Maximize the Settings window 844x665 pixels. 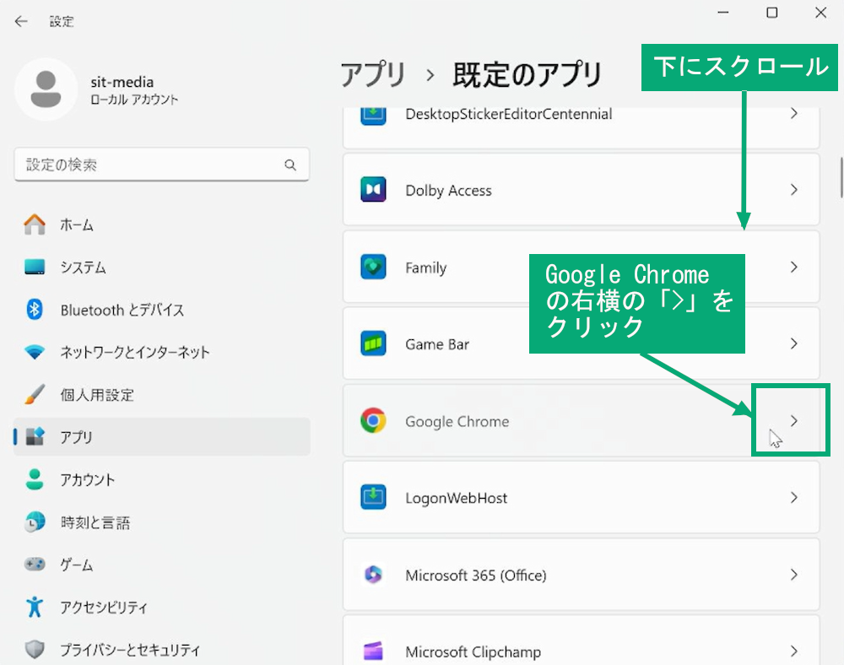click(x=772, y=13)
